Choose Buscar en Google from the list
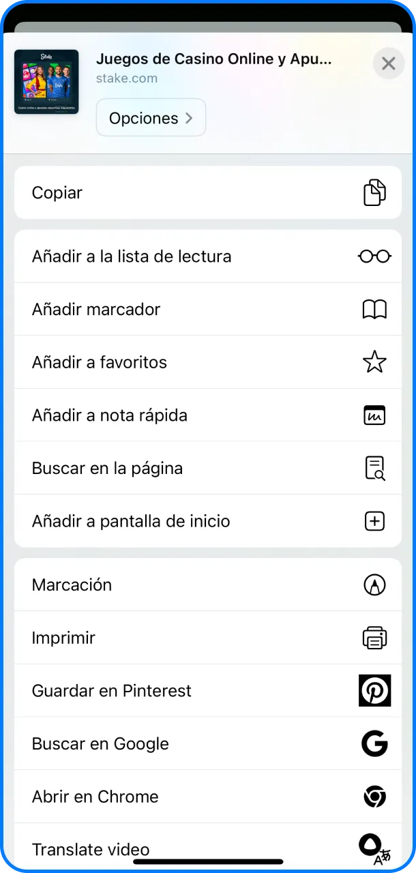The width and height of the screenshot is (416, 873). point(100,743)
